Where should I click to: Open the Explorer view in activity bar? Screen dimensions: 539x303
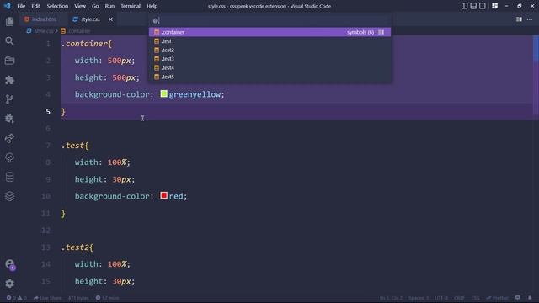pyautogui.click(x=9, y=22)
